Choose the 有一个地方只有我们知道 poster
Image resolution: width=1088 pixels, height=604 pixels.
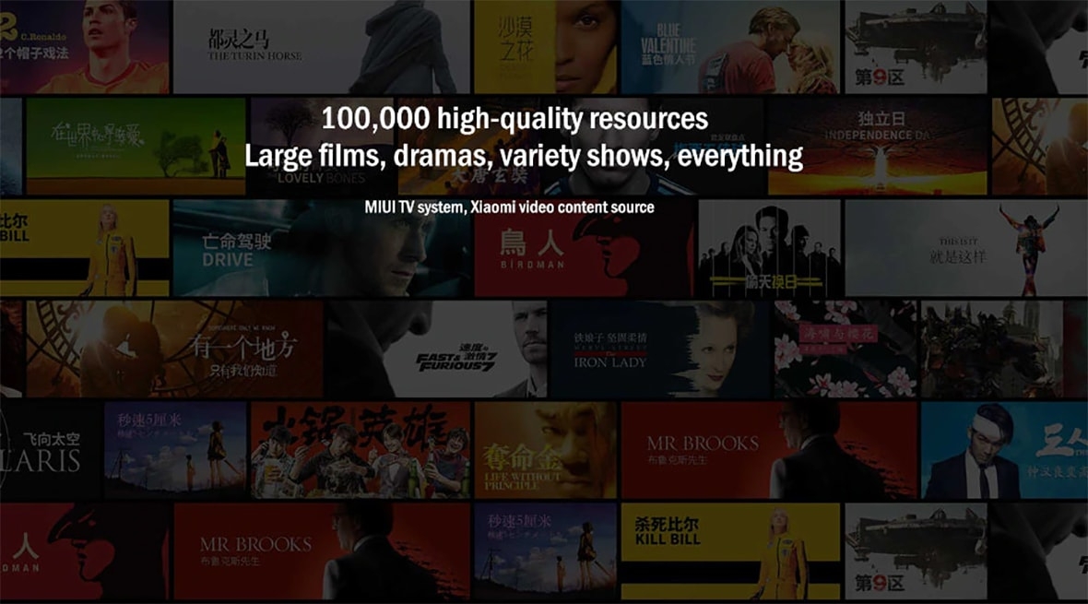(x=174, y=349)
